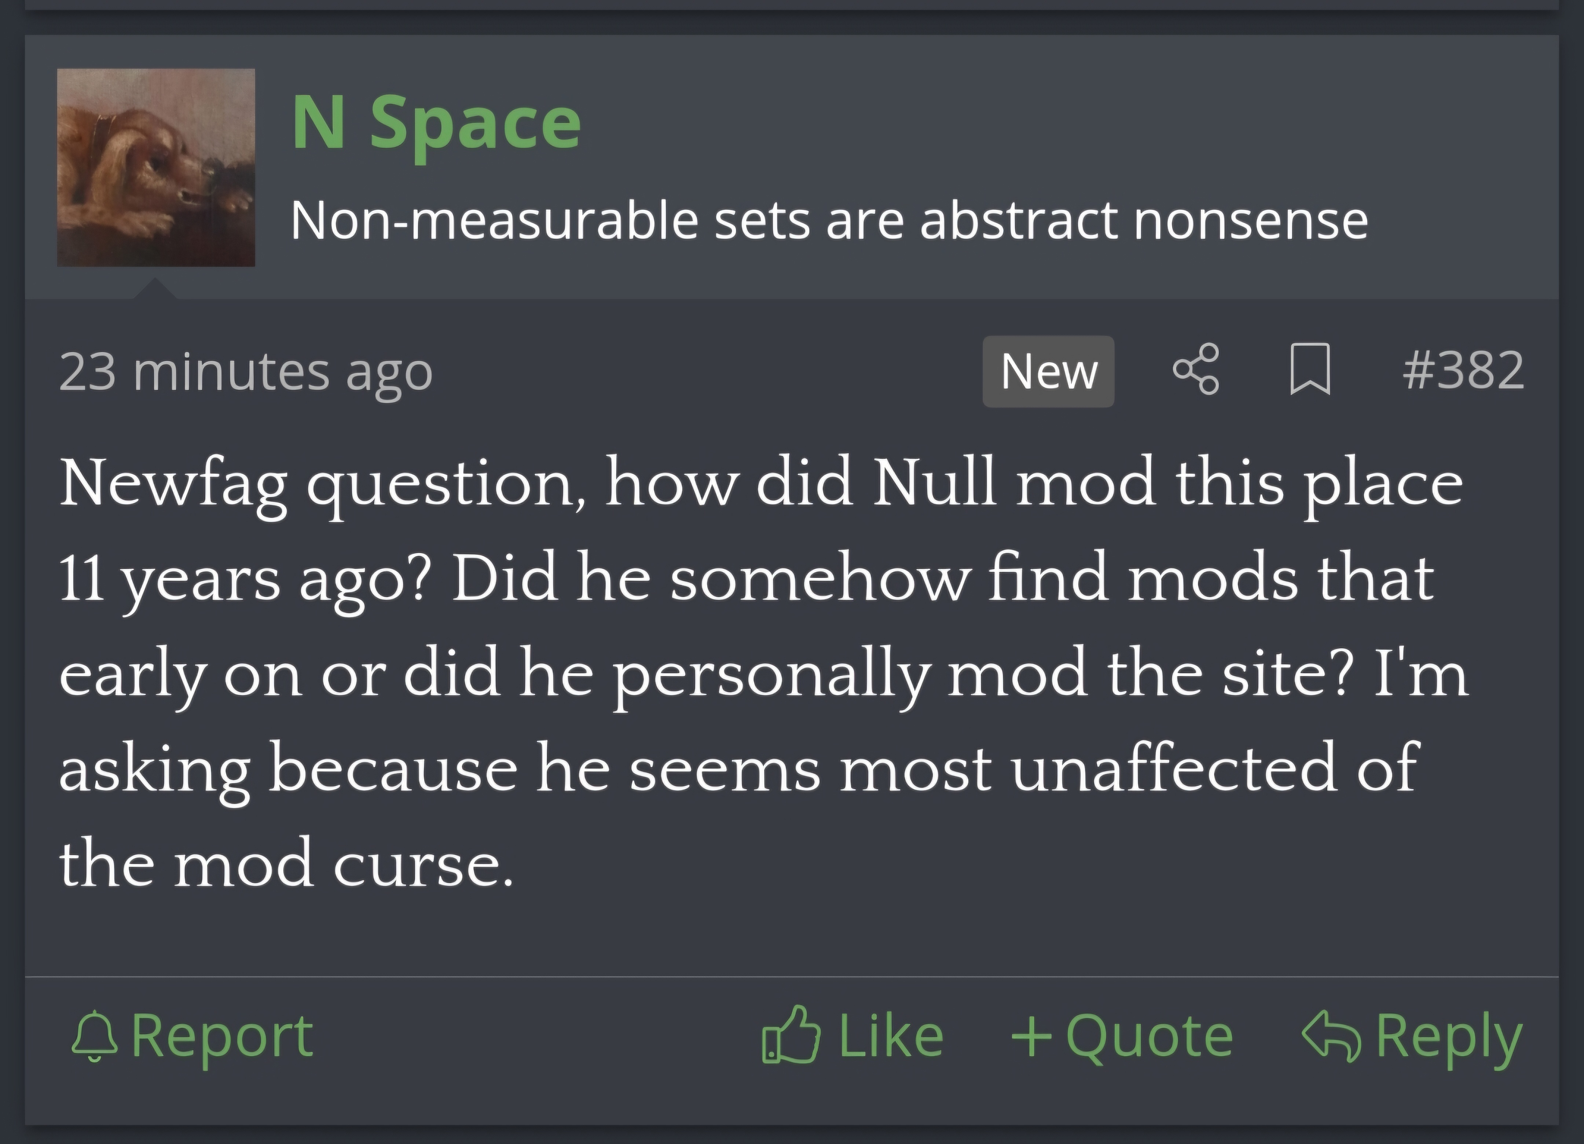Screen dimensions: 1584x1144
Task: Click the arrow pointer below the avatar
Action: [155, 289]
